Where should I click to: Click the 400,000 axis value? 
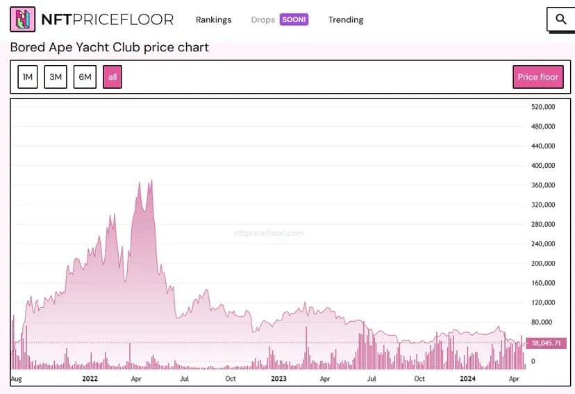pos(543,166)
